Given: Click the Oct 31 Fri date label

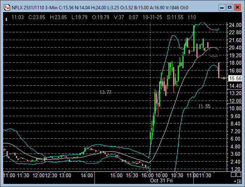Looking at the screenshot, I should click(161, 181).
